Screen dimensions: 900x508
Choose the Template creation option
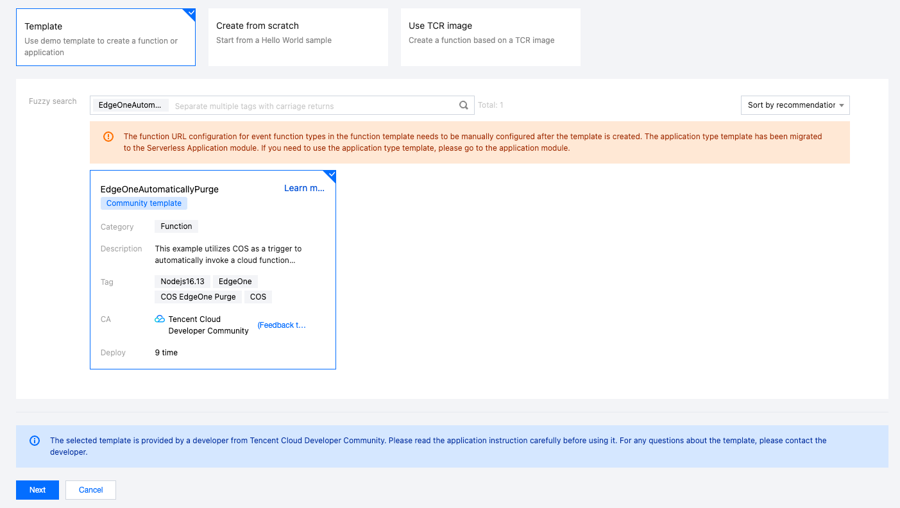105,37
